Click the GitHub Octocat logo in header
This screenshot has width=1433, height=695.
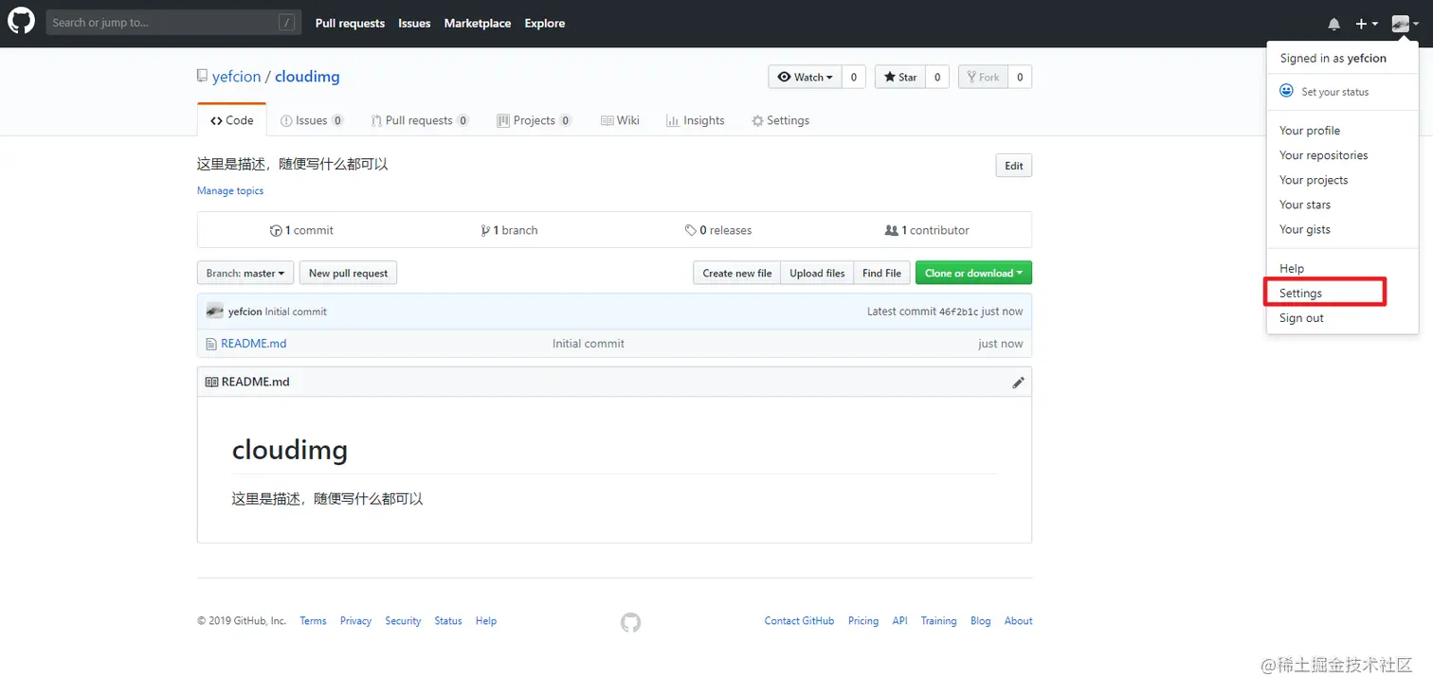[21, 21]
